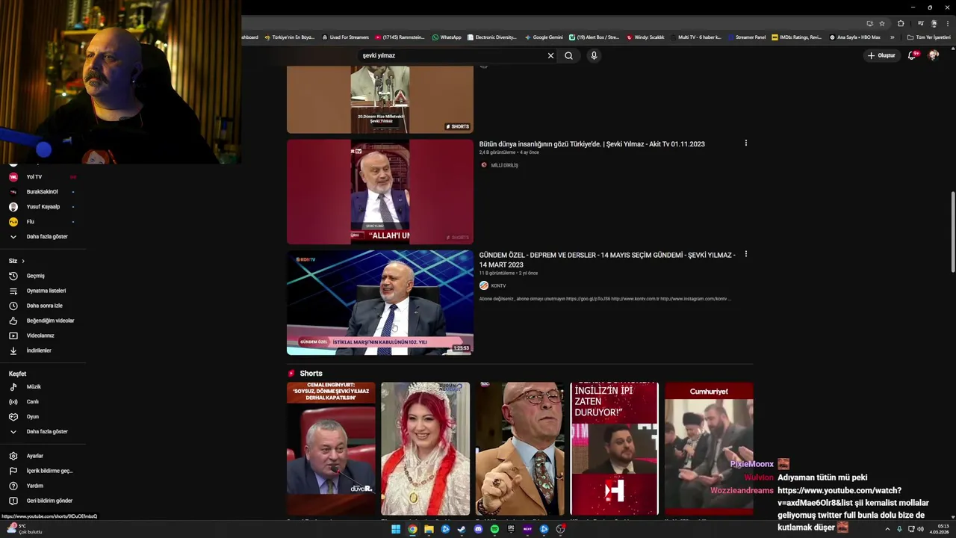Open the Google Gemini bookmark

[x=544, y=37]
